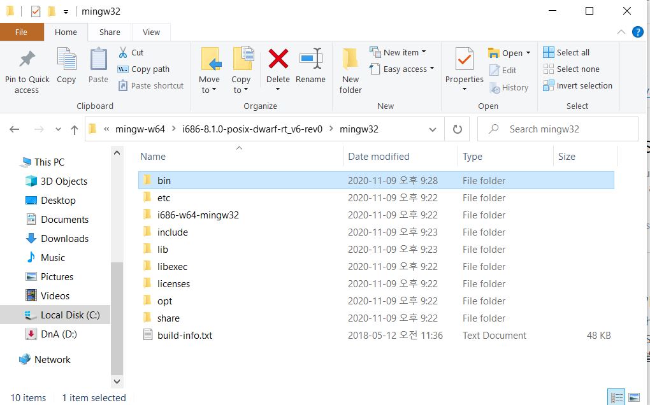
Task: Click i686-8.1.0-posix-dwarf-rt_v6-rev0 breadcrumb
Action: pos(252,129)
